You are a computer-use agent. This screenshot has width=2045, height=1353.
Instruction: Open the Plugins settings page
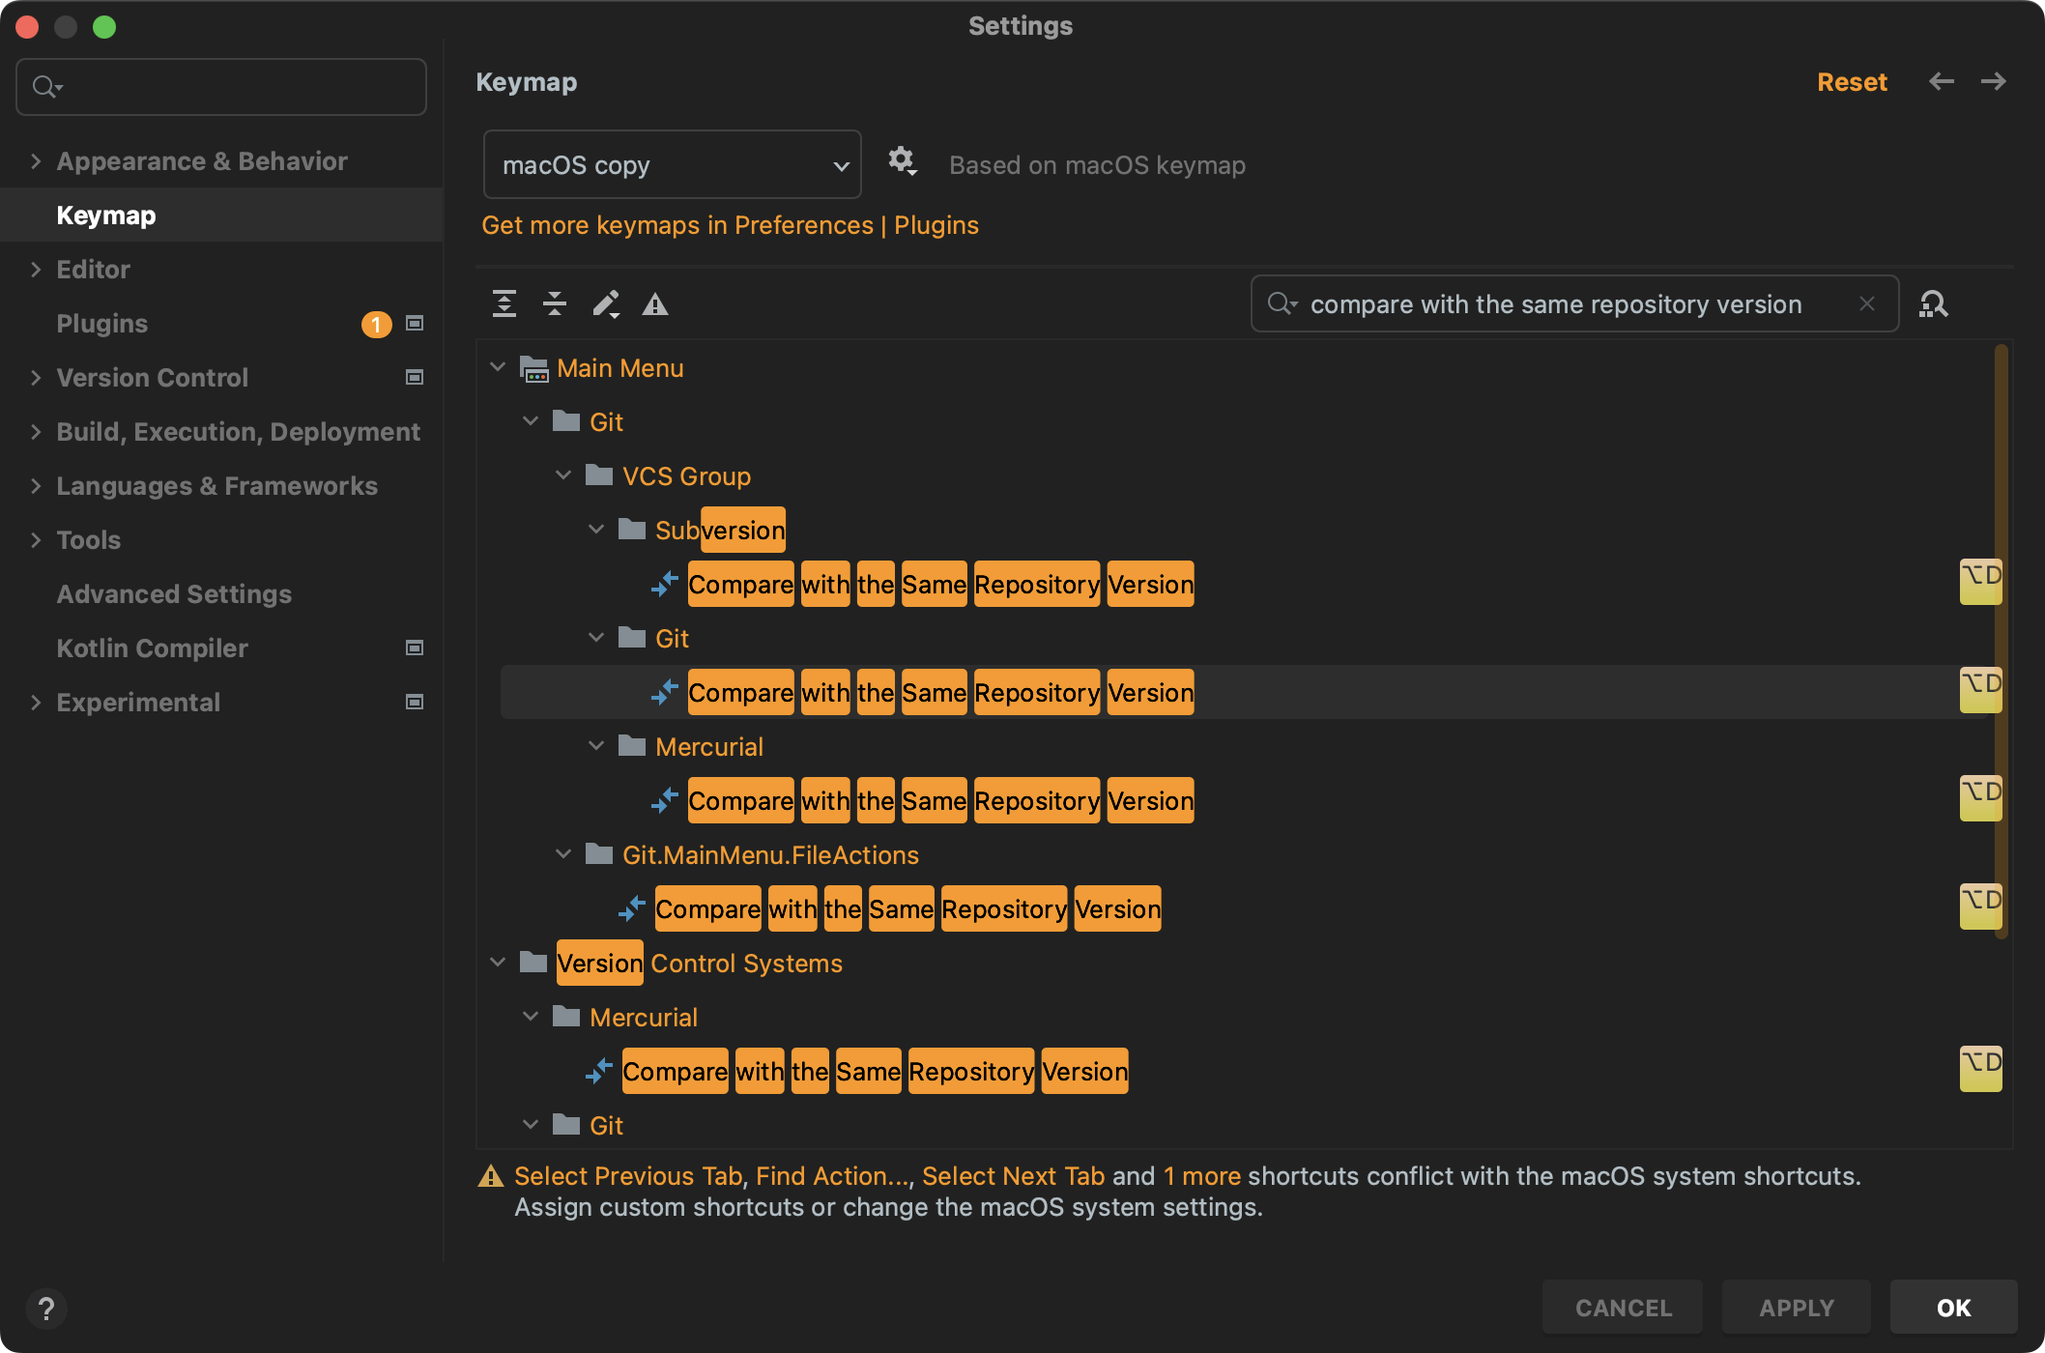[x=102, y=324]
